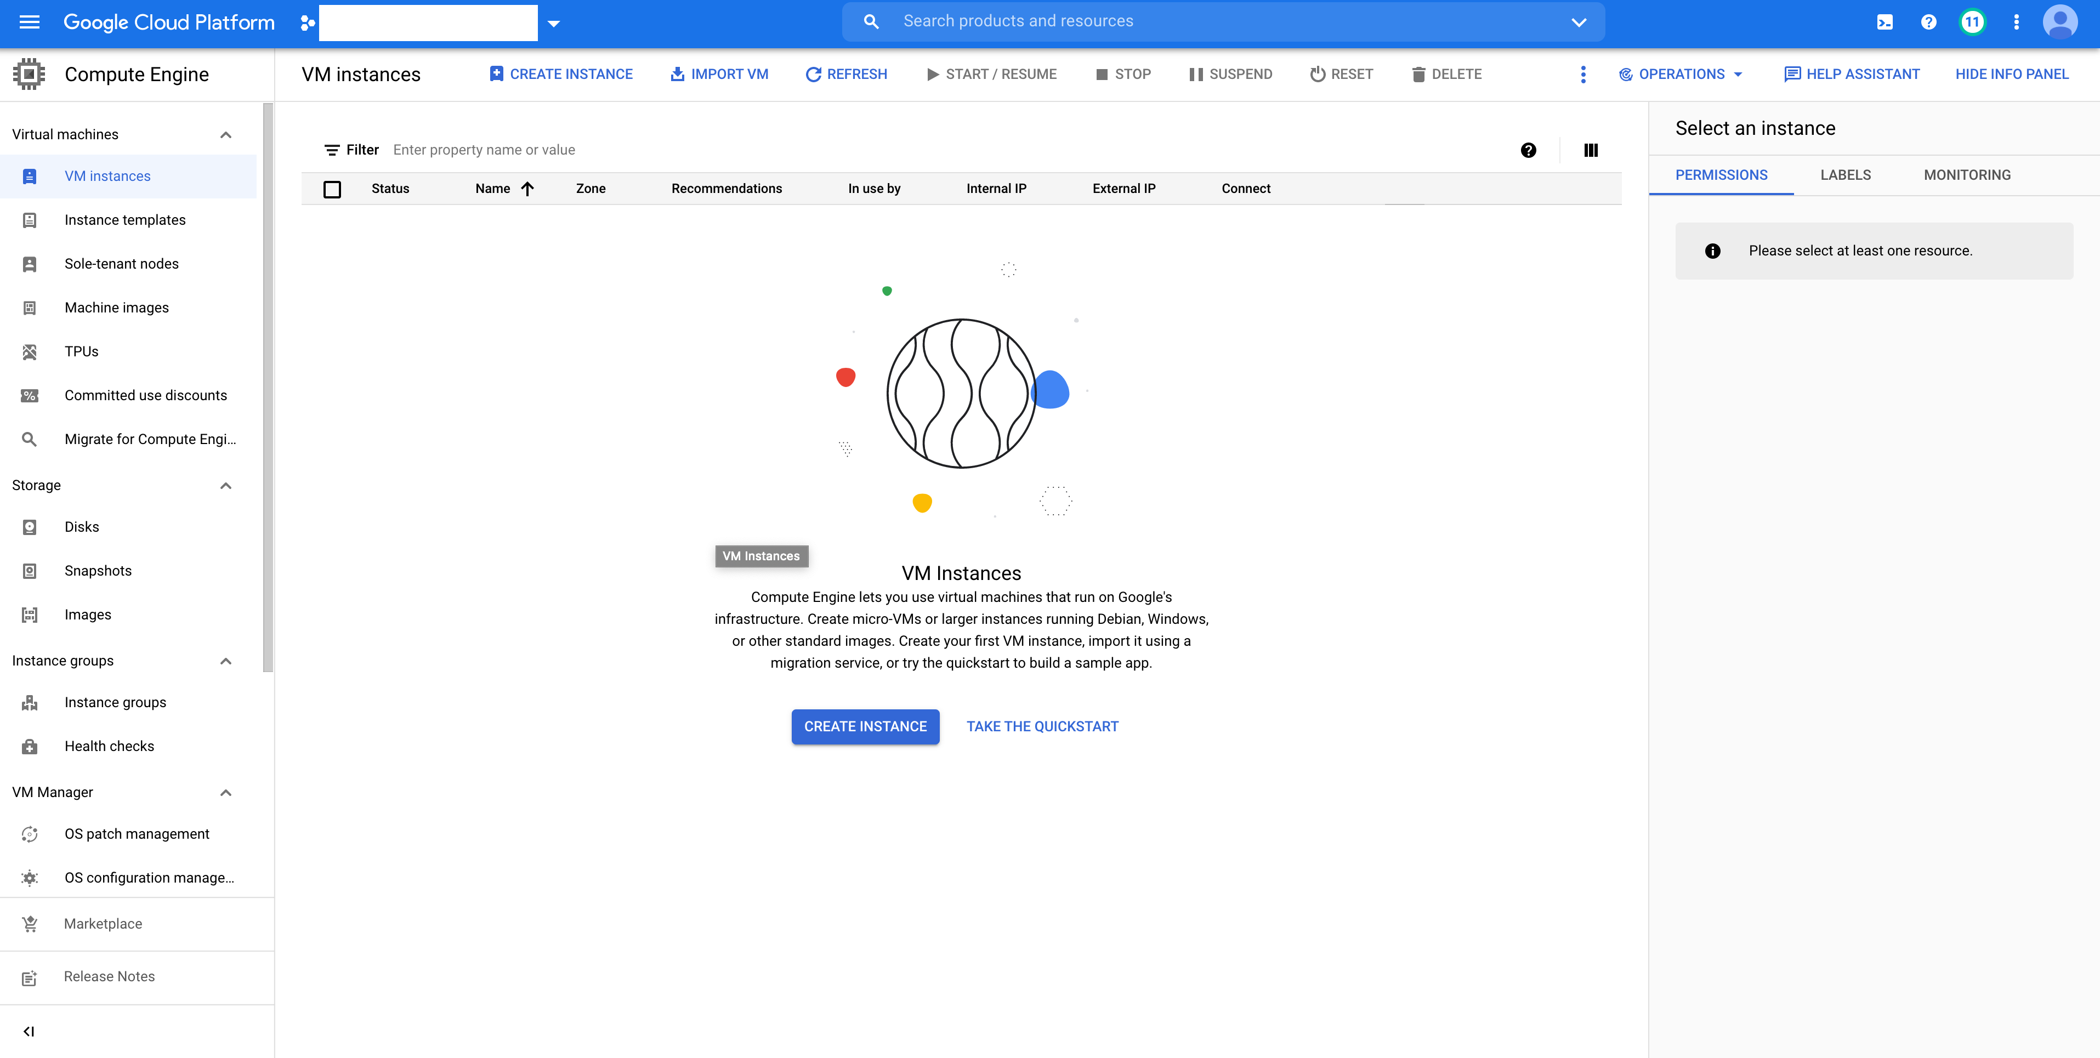Click the Refresh toolbar icon

pos(846,74)
